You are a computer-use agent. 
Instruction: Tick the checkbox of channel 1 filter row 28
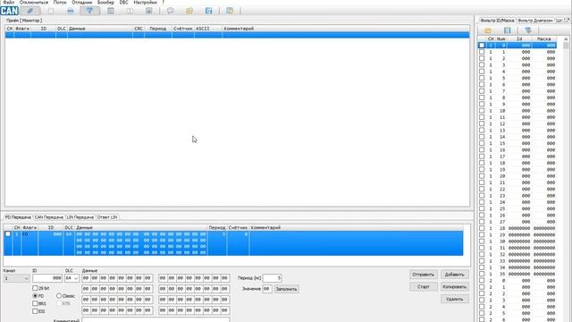tap(482, 228)
